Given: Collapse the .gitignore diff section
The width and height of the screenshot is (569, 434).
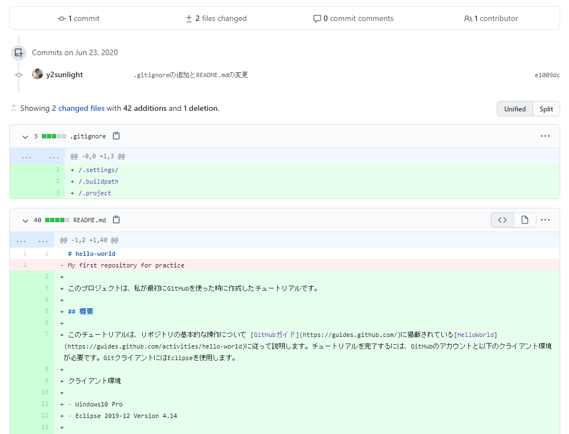Looking at the screenshot, I should 25,136.
